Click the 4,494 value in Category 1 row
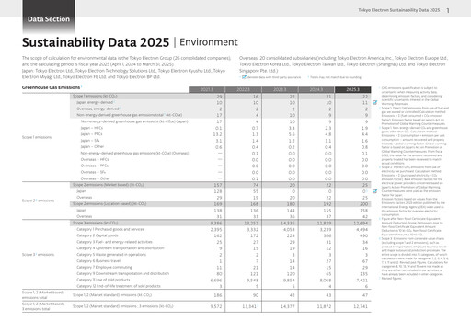Screen dimensions: 471x333 pyautogui.click(x=362, y=229)
